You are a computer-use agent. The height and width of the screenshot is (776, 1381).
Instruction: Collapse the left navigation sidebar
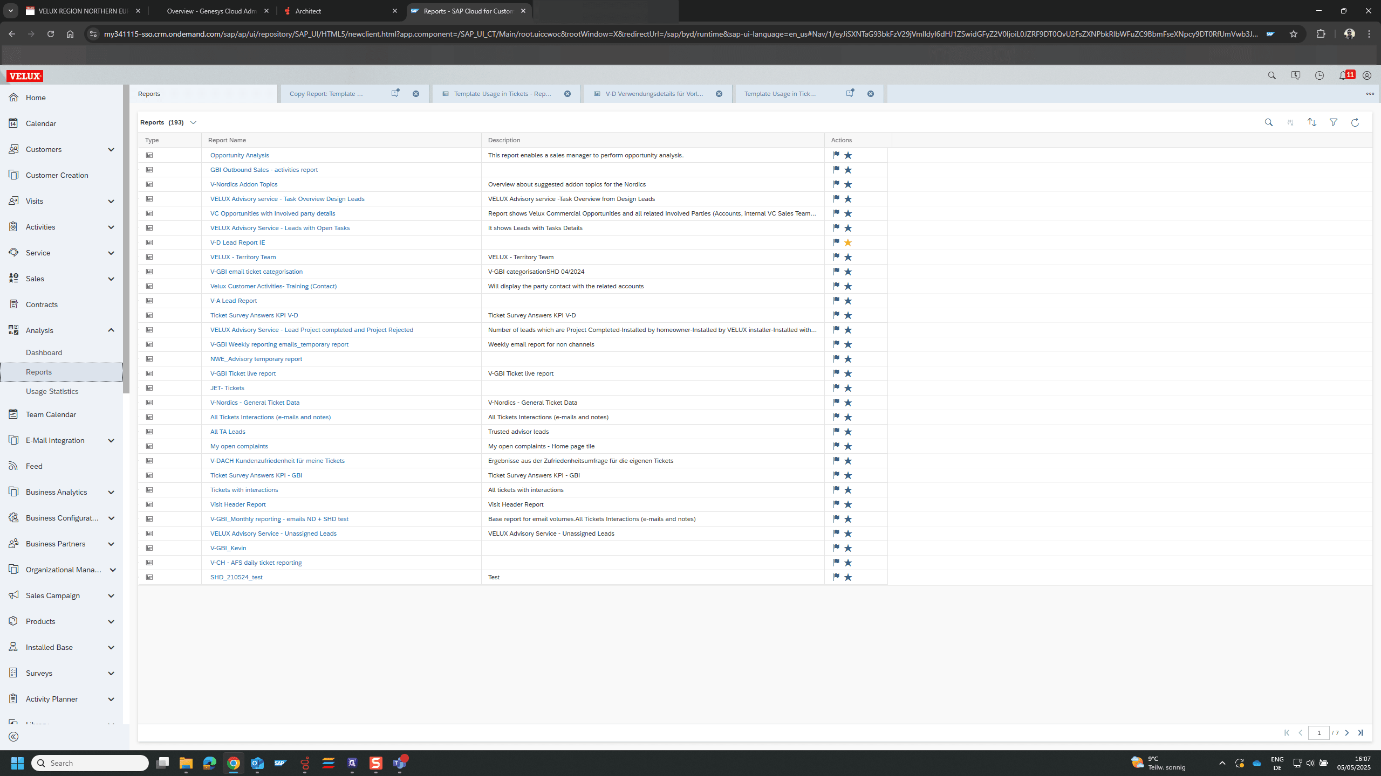point(13,737)
